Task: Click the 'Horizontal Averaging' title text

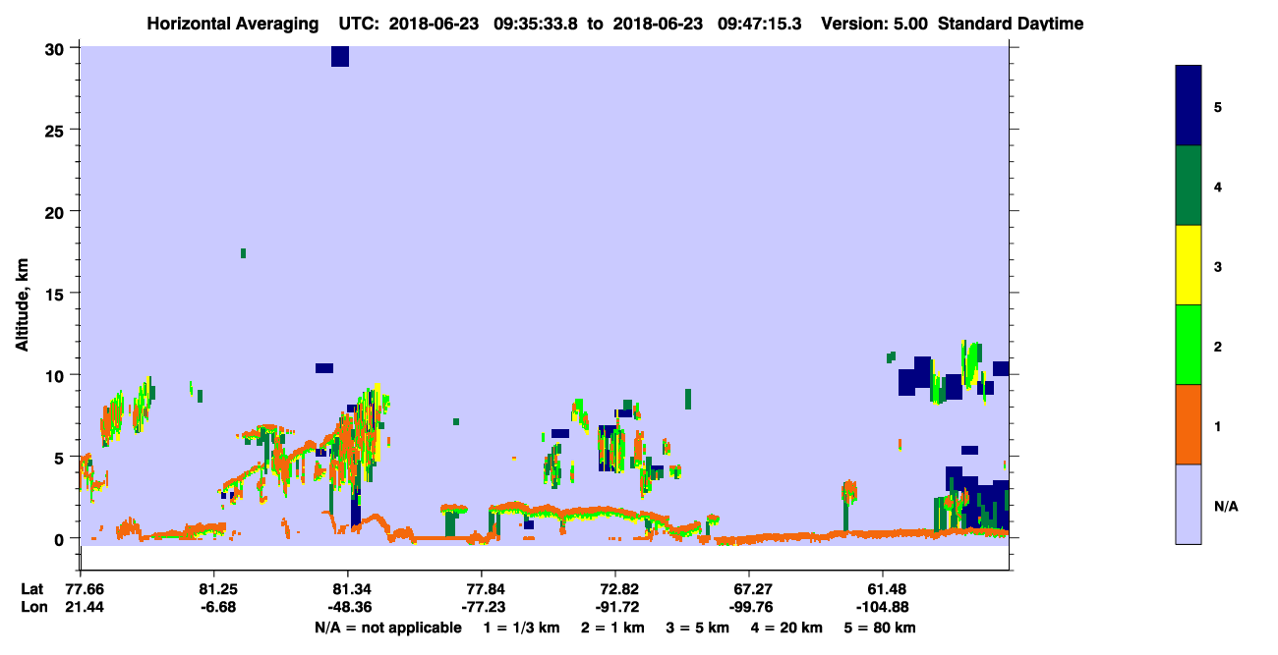Action: point(233,24)
